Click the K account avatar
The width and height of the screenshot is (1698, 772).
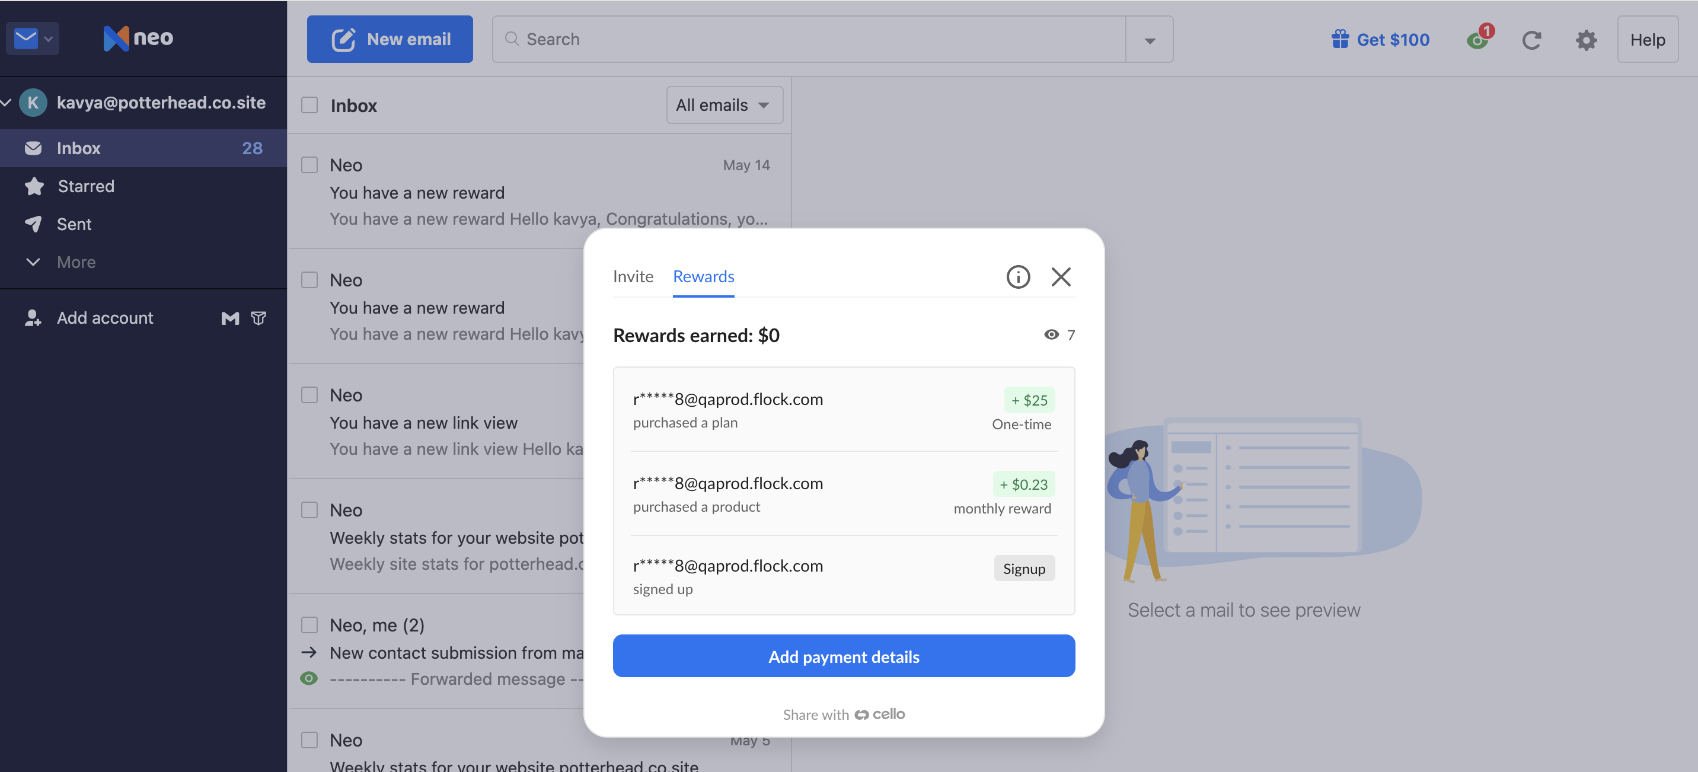32,102
